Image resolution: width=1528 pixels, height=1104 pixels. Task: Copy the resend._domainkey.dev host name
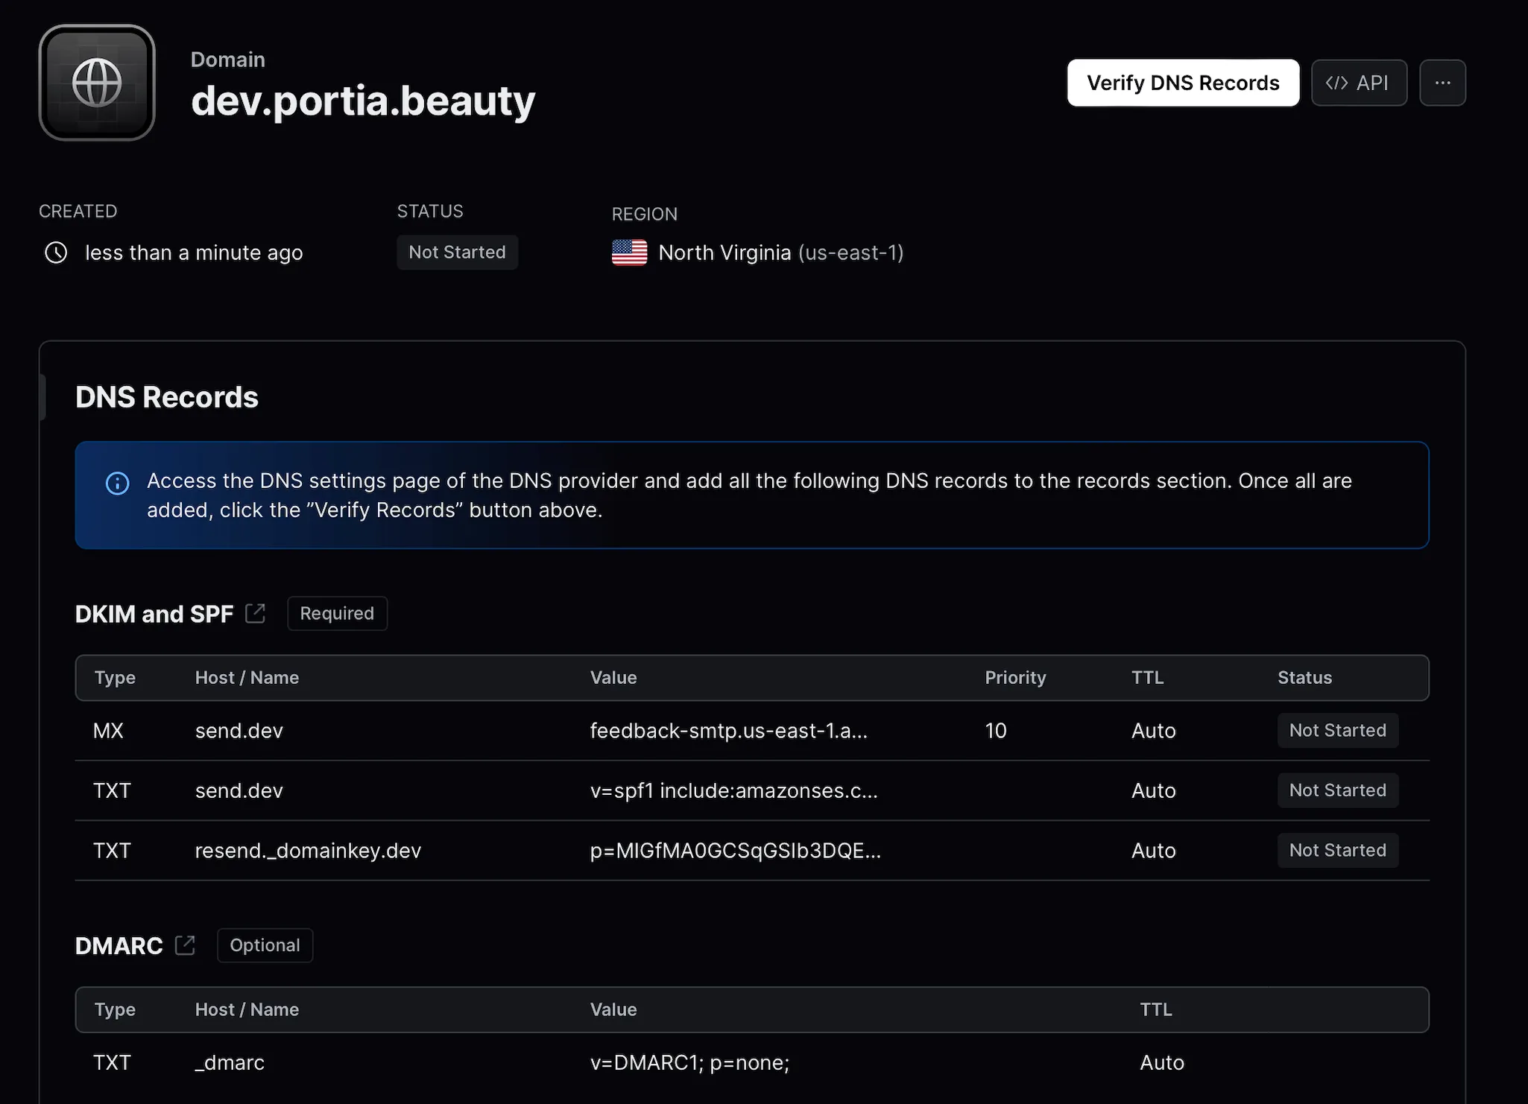click(x=308, y=851)
